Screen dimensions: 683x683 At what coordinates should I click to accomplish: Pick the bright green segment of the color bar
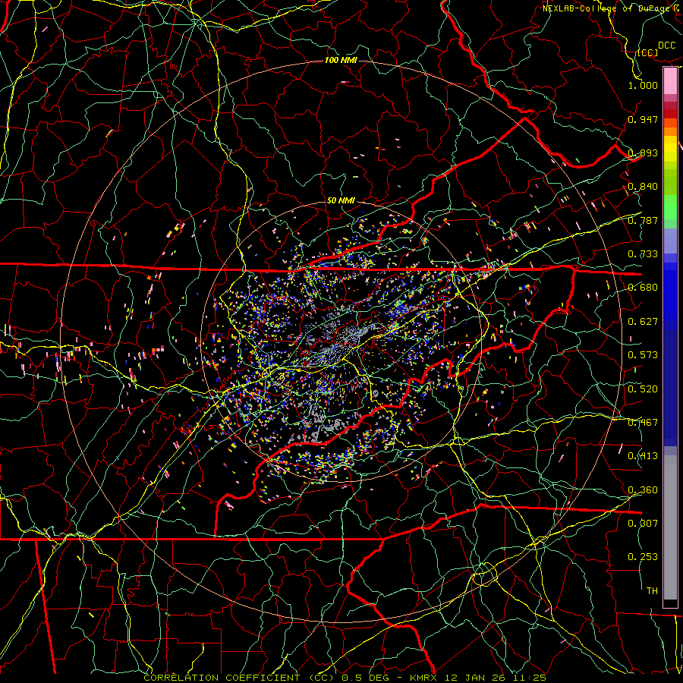coord(670,207)
